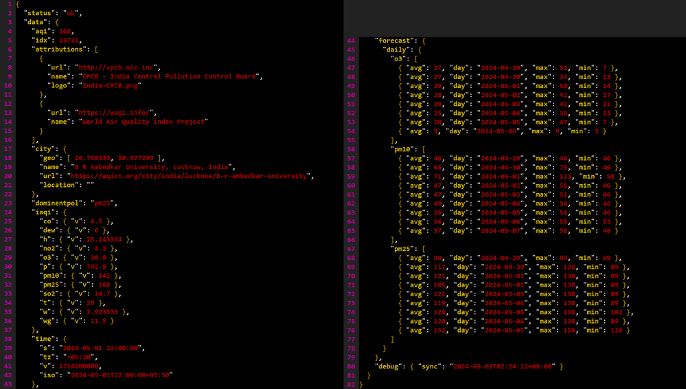
Task: Select the "daily" key
Action: [x=397, y=49]
